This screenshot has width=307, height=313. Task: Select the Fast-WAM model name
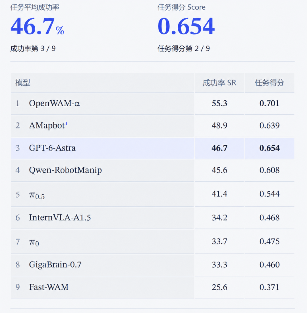[49, 287]
